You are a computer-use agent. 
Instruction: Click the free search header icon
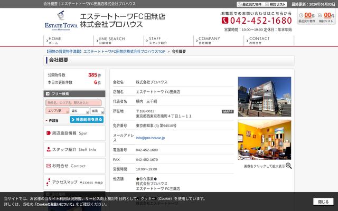48,94
